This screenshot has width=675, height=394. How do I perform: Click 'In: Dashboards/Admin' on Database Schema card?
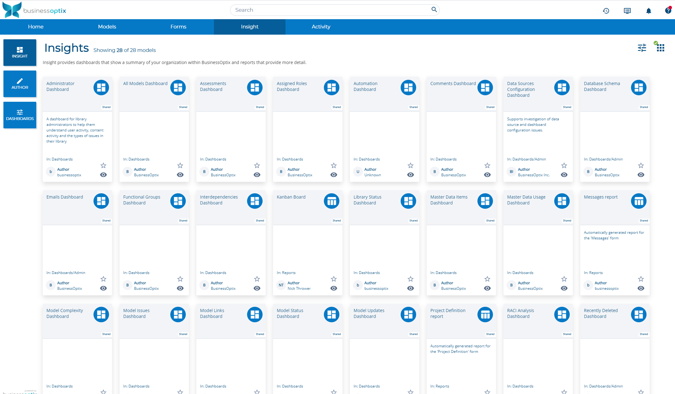(603, 159)
